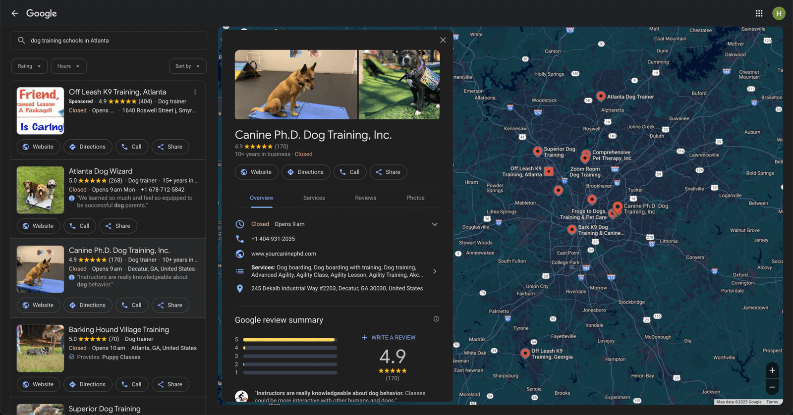Open the account avatar labeled H

[779, 13]
